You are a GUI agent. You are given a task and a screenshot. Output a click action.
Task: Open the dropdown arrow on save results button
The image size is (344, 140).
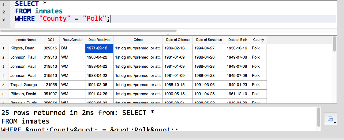335,123
